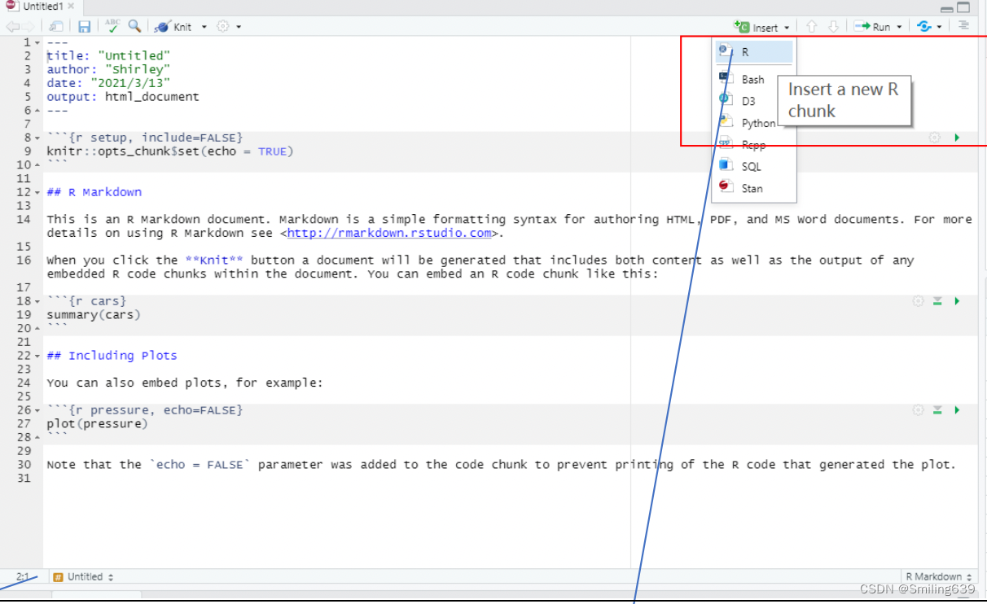Click the title: "Untitled" line

point(108,56)
